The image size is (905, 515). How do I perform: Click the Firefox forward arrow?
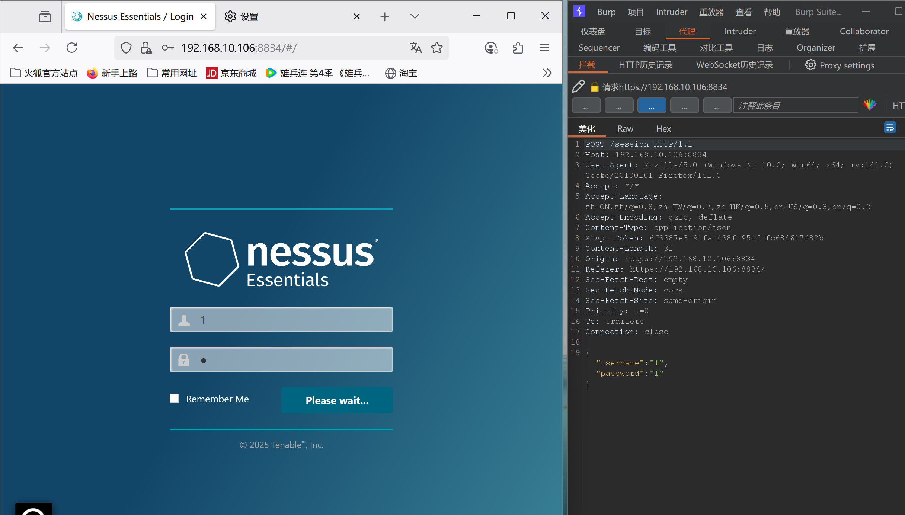45,48
